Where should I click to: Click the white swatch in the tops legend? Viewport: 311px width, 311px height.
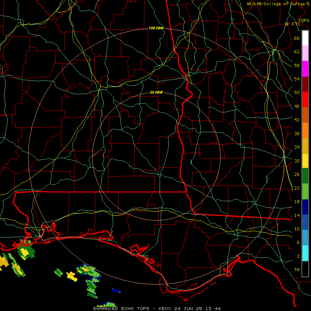(x=305, y=38)
